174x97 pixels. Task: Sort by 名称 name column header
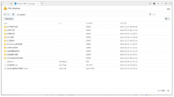[6, 23]
